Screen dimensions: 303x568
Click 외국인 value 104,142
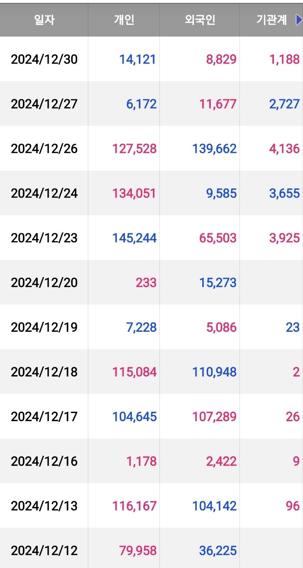(214, 506)
